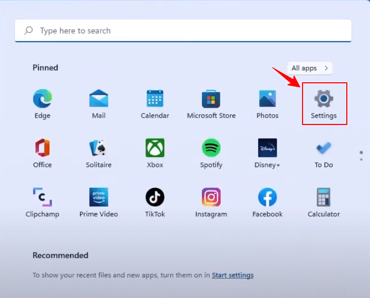
Task: Follow the Start settings link
Action: click(x=232, y=275)
